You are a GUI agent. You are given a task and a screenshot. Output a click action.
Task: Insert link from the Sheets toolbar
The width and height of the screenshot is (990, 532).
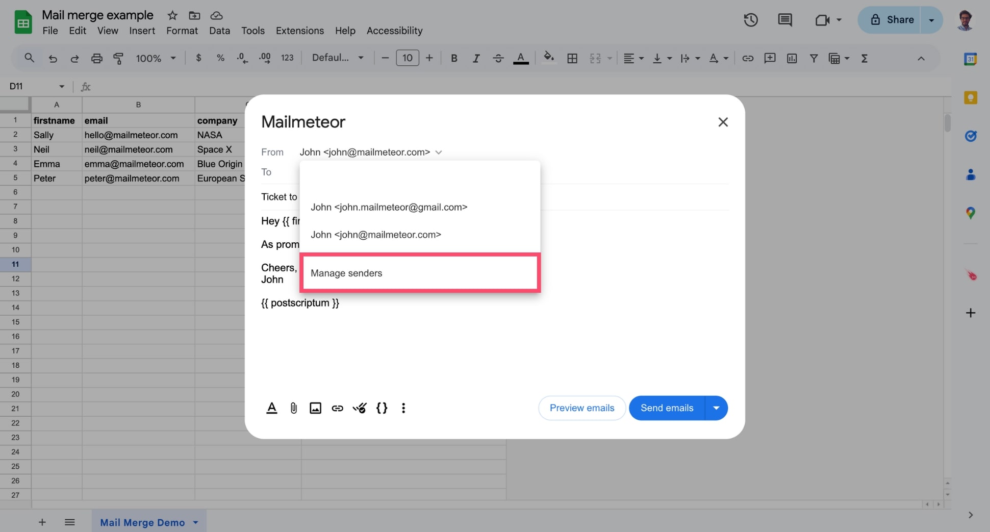[x=748, y=59]
